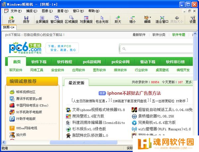Select the 区域捕捉 region capture tool
Image resolution: width=199 pixels, height=152 pixels.
pos(71,19)
